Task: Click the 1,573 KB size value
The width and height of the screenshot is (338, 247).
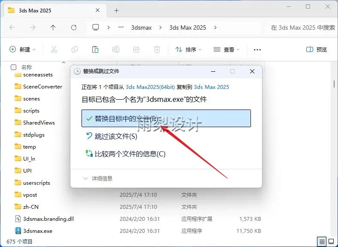Action: click(x=250, y=219)
